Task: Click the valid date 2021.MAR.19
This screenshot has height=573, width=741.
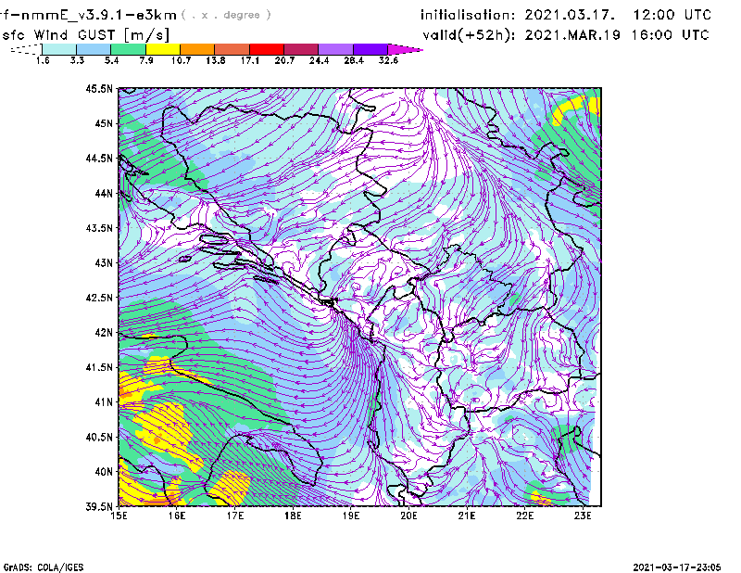Action: coord(572,35)
